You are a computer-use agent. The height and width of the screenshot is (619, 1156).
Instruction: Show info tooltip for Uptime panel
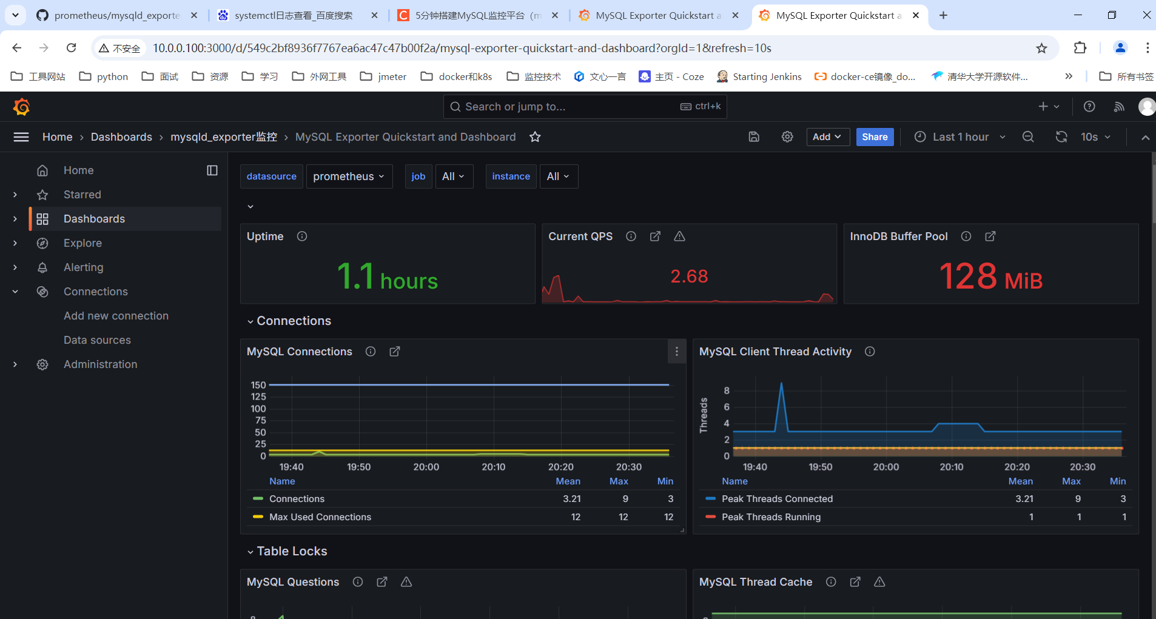(302, 236)
